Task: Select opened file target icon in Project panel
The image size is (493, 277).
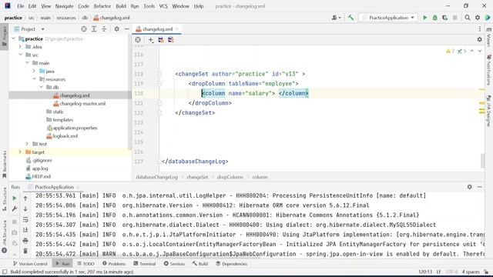Action: (84, 29)
